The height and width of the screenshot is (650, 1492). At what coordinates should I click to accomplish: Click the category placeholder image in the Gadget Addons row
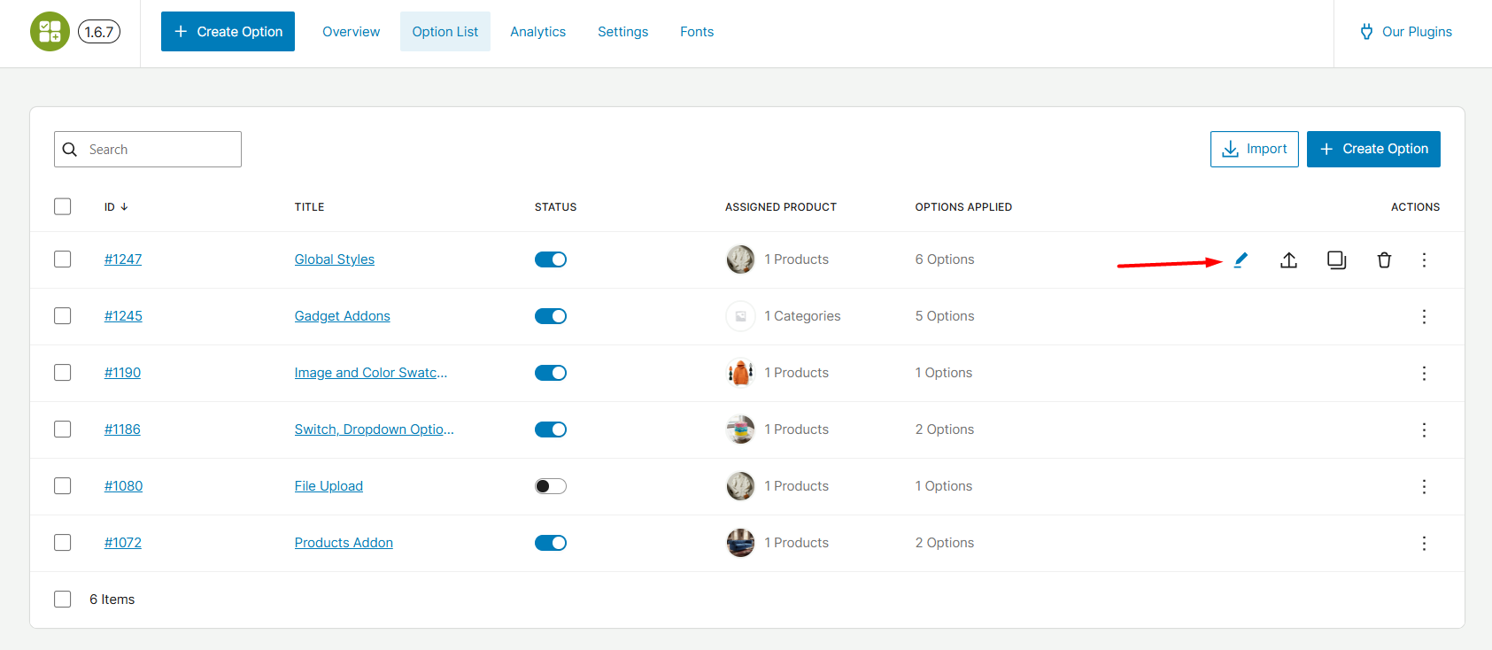[740, 316]
